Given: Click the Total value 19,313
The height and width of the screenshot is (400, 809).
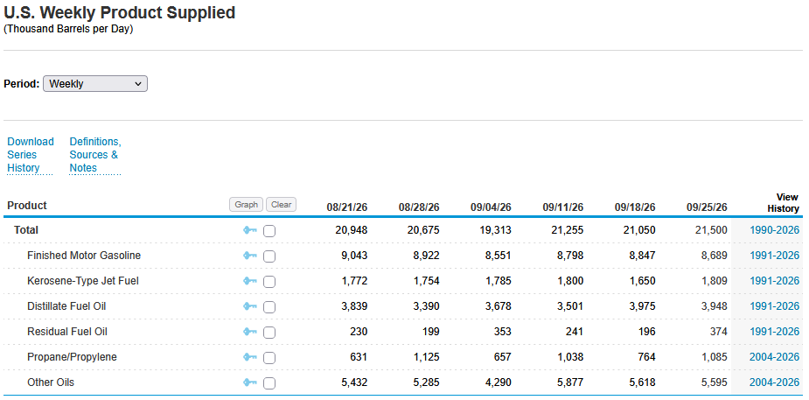Looking at the screenshot, I should point(494,230).
